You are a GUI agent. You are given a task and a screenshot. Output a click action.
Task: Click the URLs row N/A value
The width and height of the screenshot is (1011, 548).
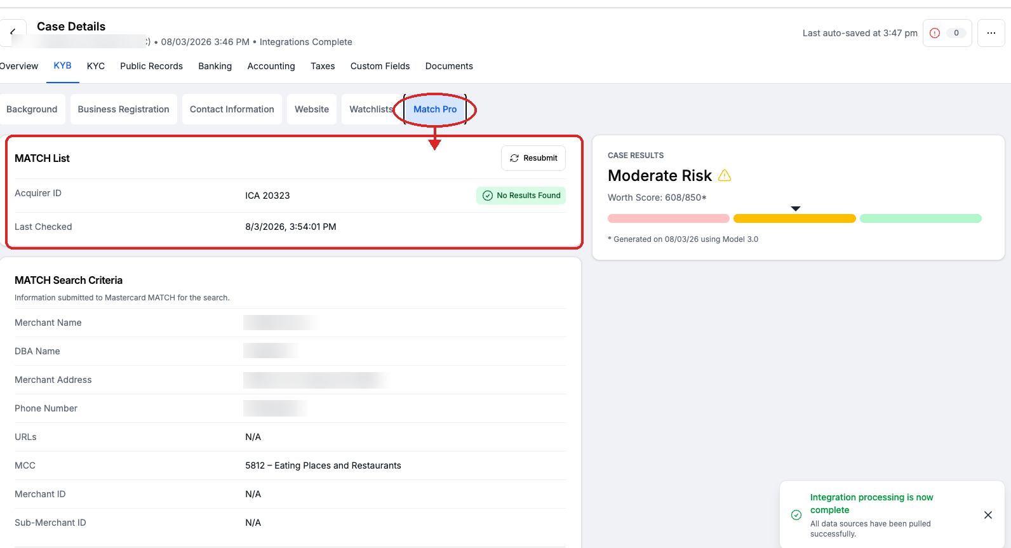tap(253, 437)
